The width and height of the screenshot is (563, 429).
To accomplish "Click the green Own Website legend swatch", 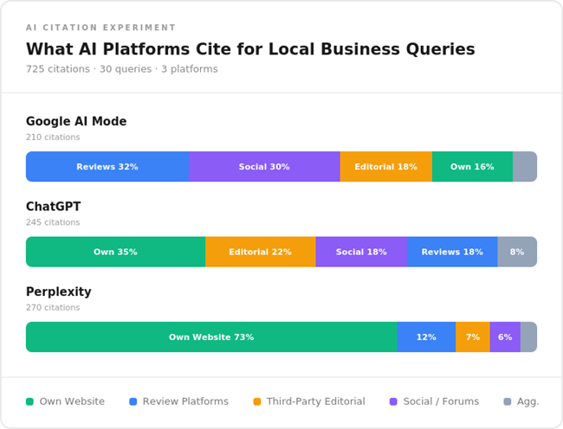I will point(29,402).
